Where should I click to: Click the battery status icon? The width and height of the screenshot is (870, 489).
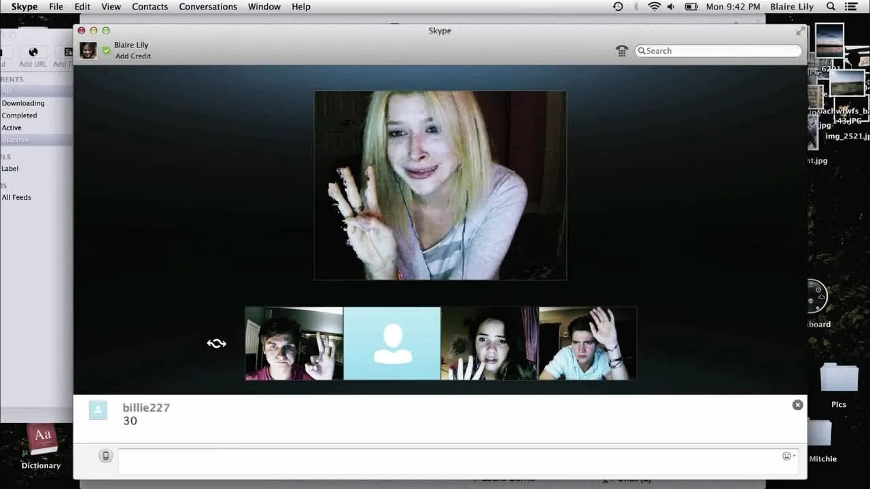pyautogui.click(x=691, y=7)
